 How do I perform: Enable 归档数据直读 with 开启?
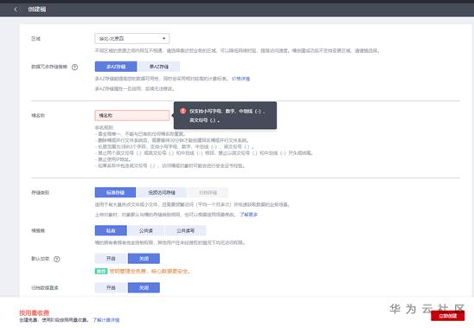click(111, 287)
